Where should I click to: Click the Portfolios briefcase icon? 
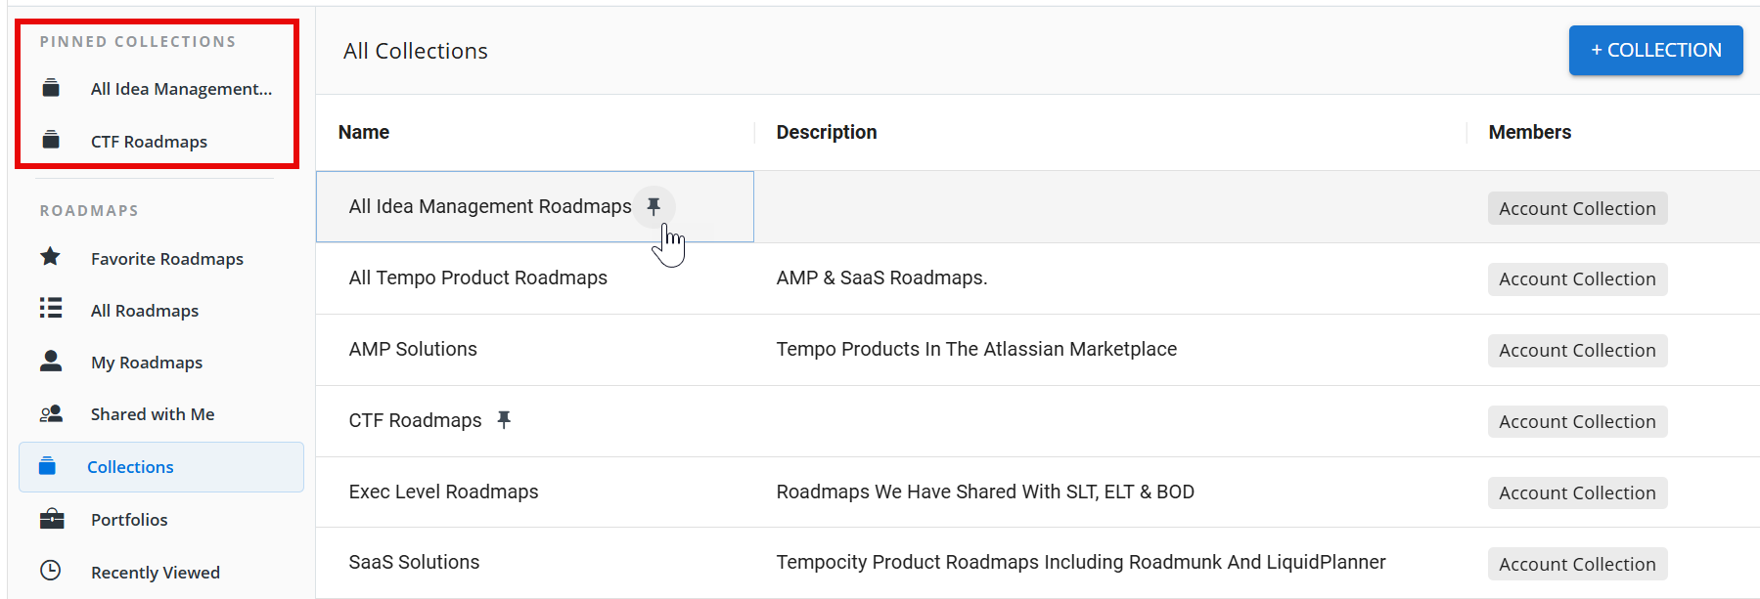click(x=51, y=519)
